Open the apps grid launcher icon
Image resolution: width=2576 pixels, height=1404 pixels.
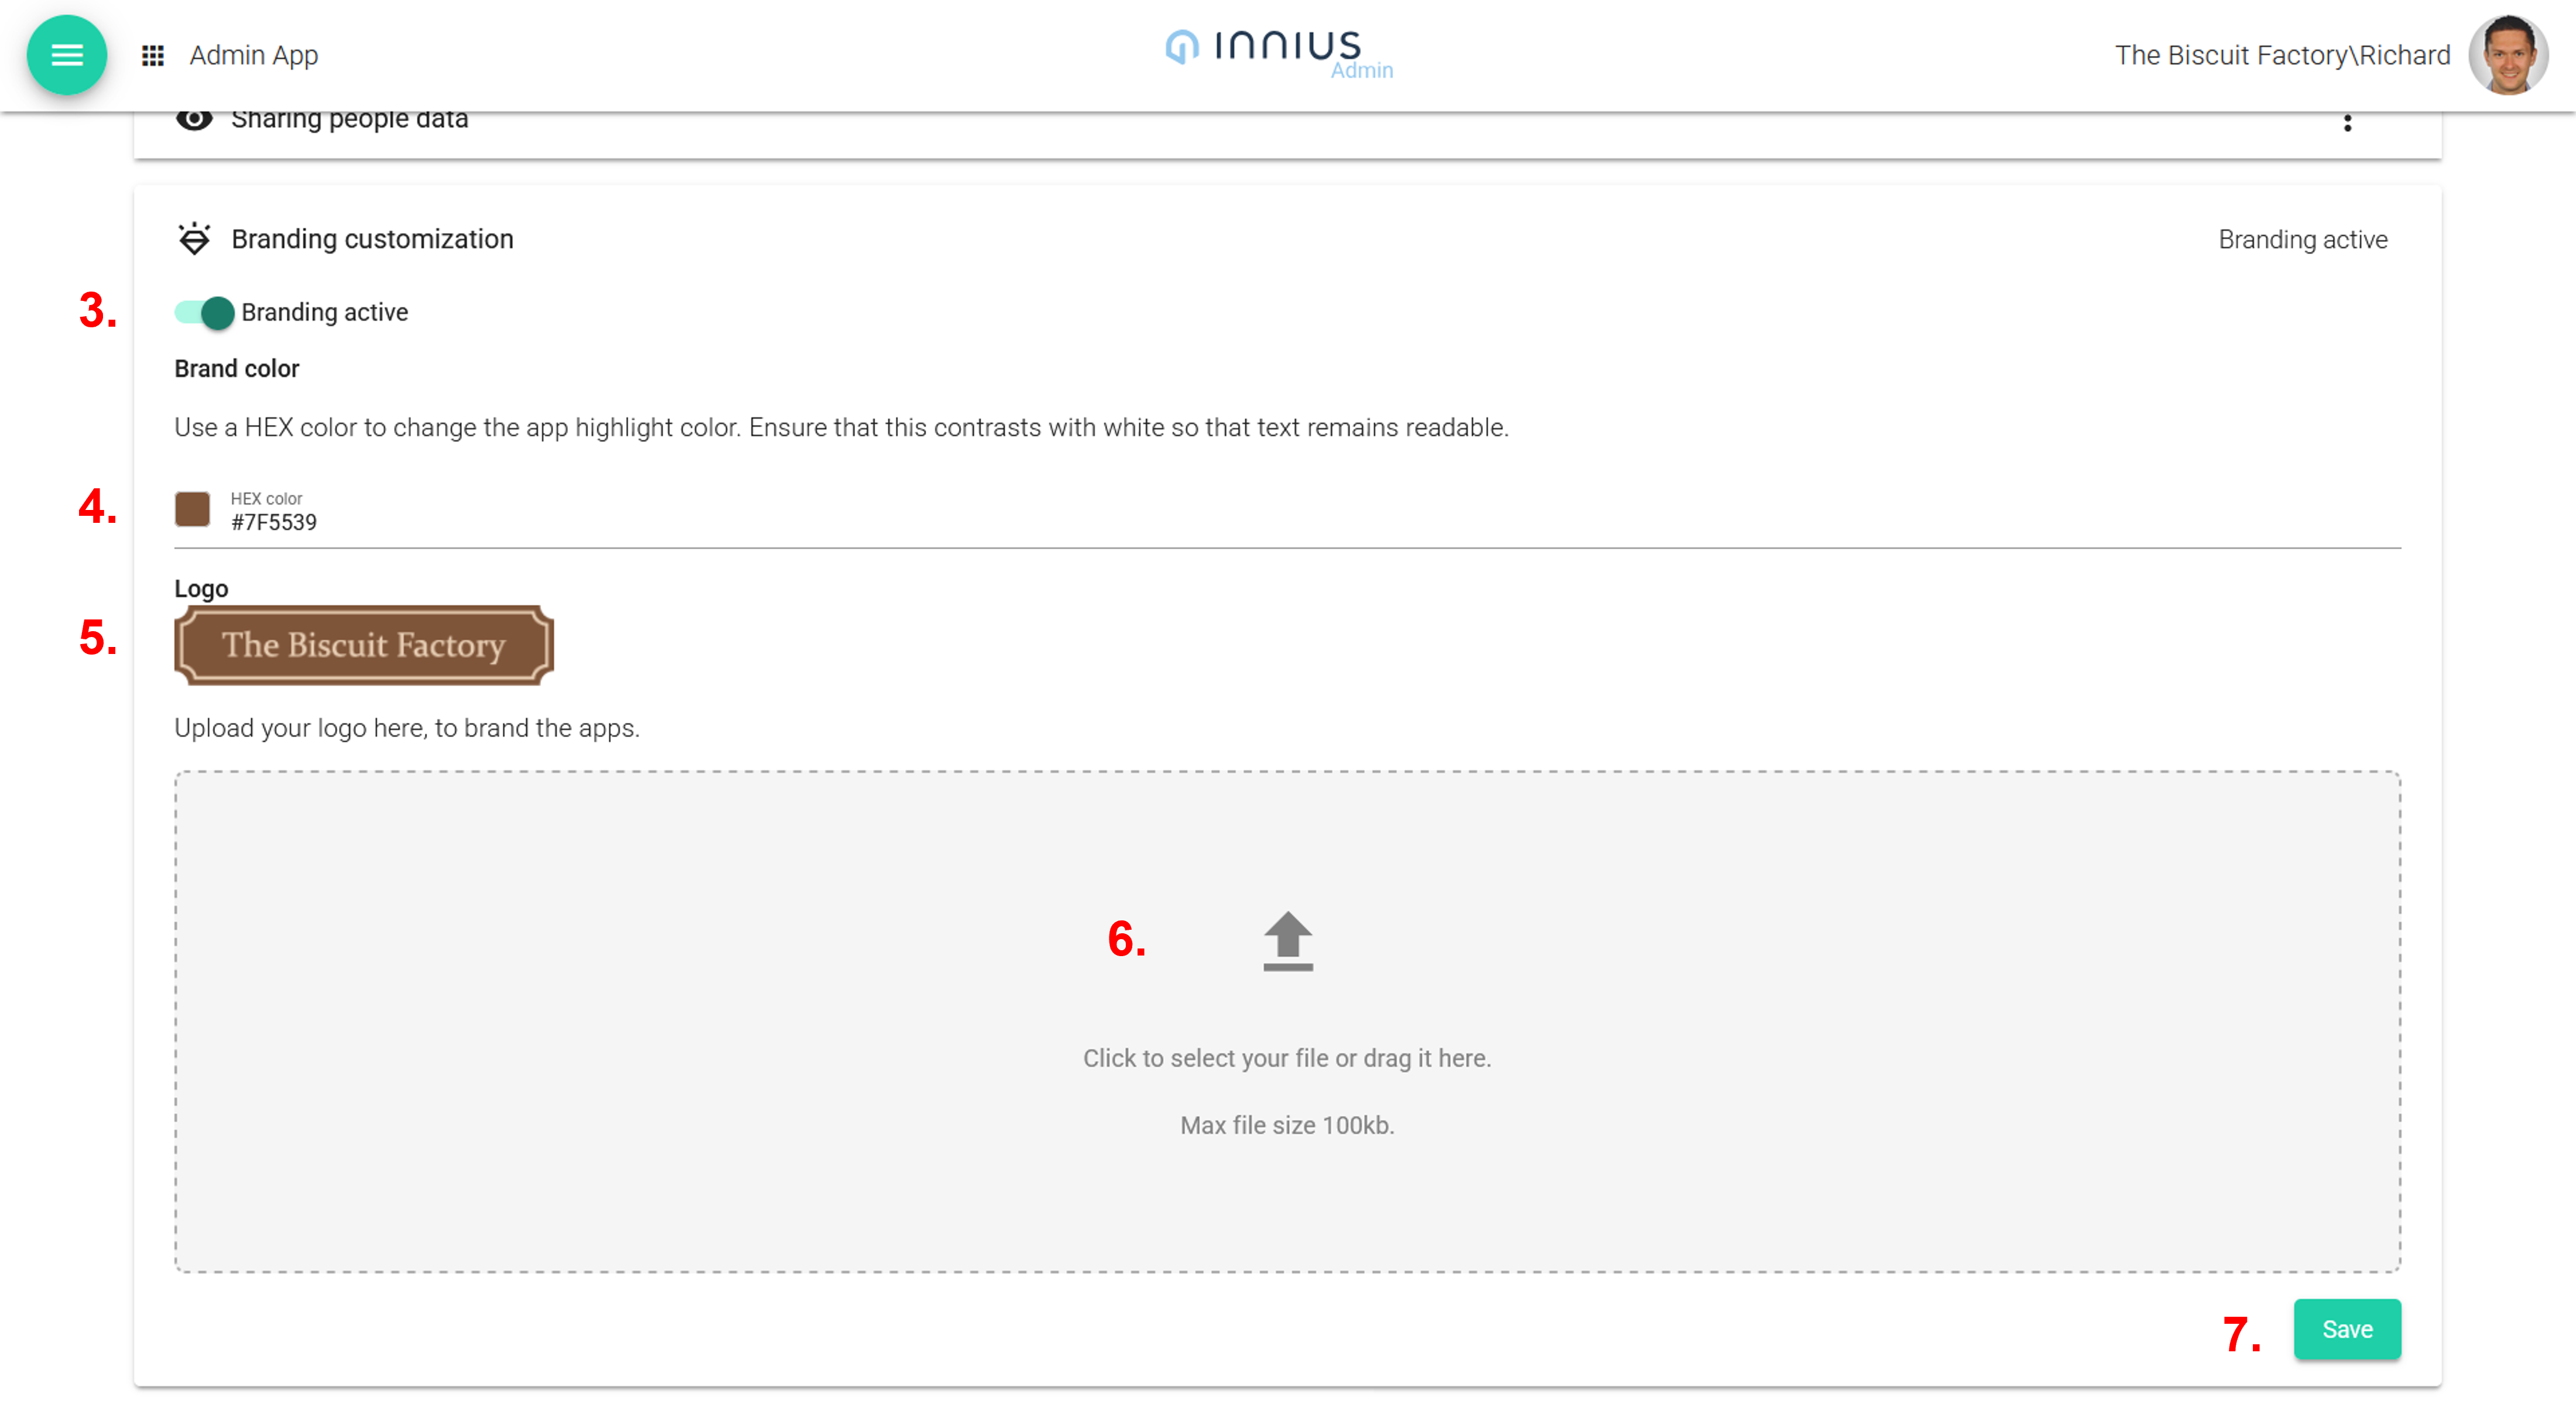152,55
